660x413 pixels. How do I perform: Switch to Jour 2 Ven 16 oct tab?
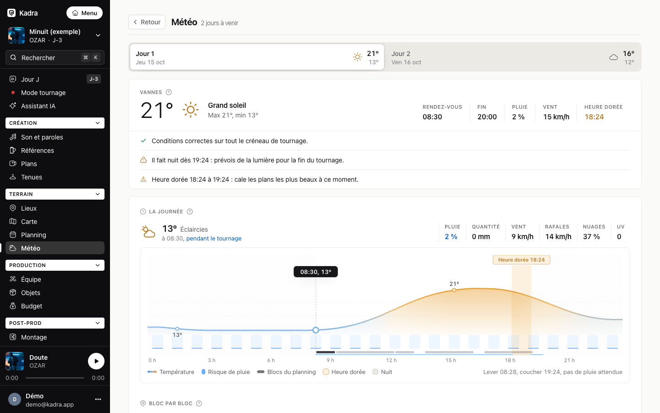(x=513, y=57)
